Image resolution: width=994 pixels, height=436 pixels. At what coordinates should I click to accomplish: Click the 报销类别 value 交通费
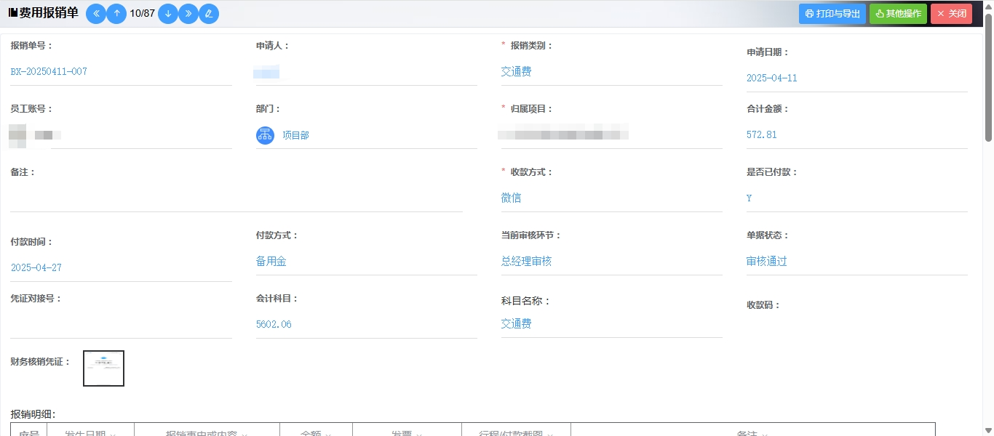(x=516, y=72)
